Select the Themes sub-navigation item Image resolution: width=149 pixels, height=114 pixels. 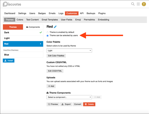[x=10, y=20]
